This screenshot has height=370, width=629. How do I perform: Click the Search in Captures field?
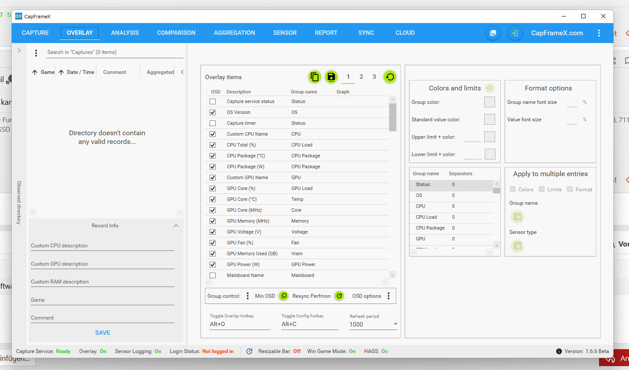point(115,52)
